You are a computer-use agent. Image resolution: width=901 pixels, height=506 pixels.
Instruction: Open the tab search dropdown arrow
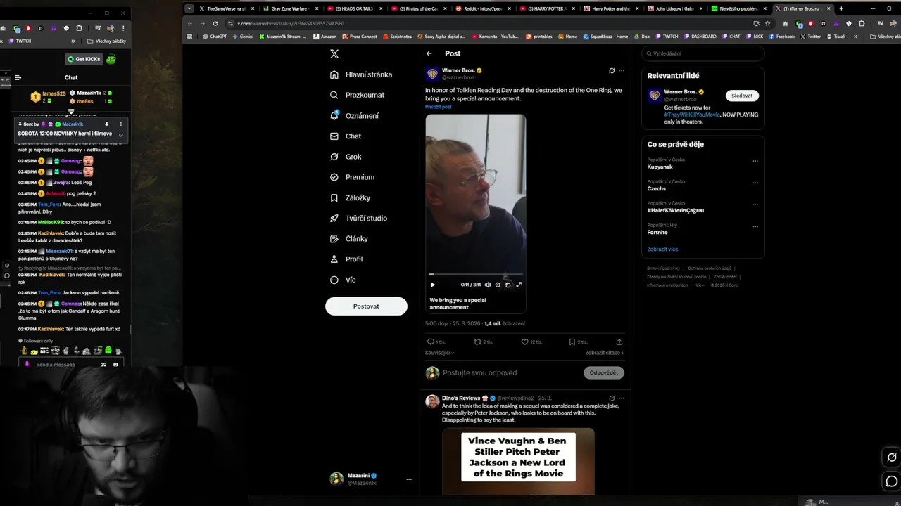(x=189, y=8)
